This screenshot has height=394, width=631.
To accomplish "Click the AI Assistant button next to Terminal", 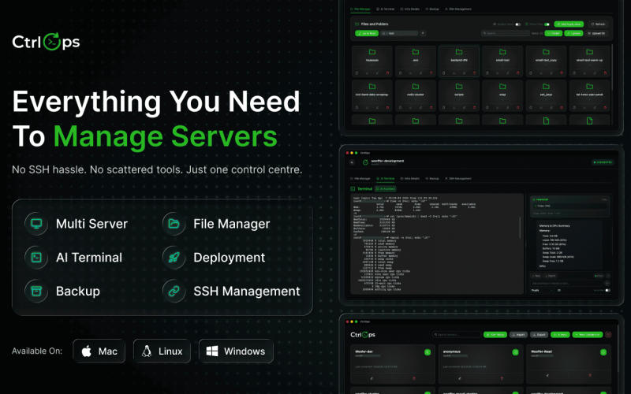I will tap(386, 188).
